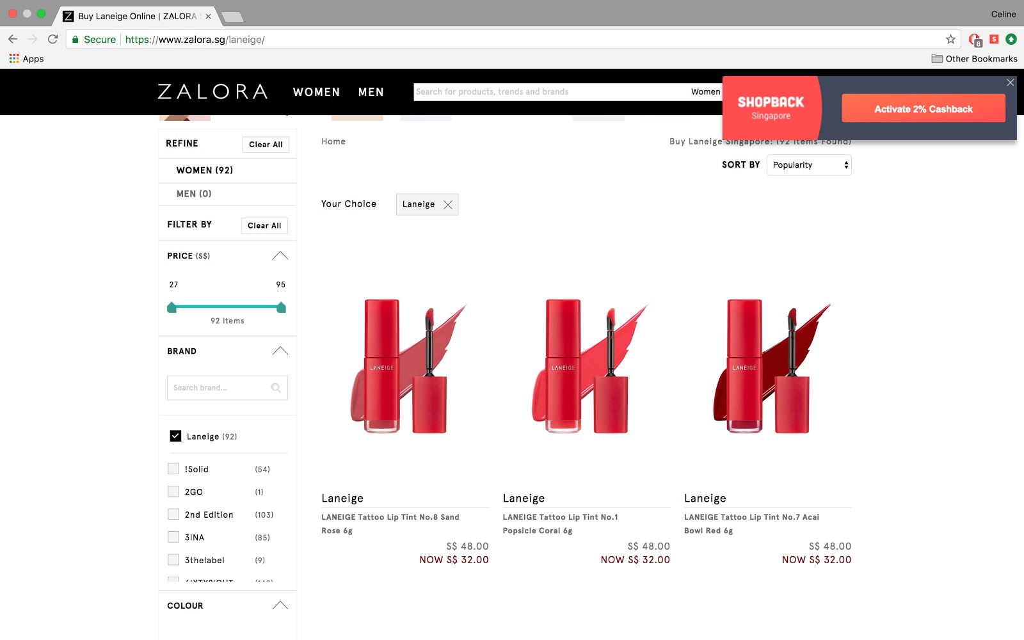
Task: Click the brand search magnifier icon
Action: [276, 388]
